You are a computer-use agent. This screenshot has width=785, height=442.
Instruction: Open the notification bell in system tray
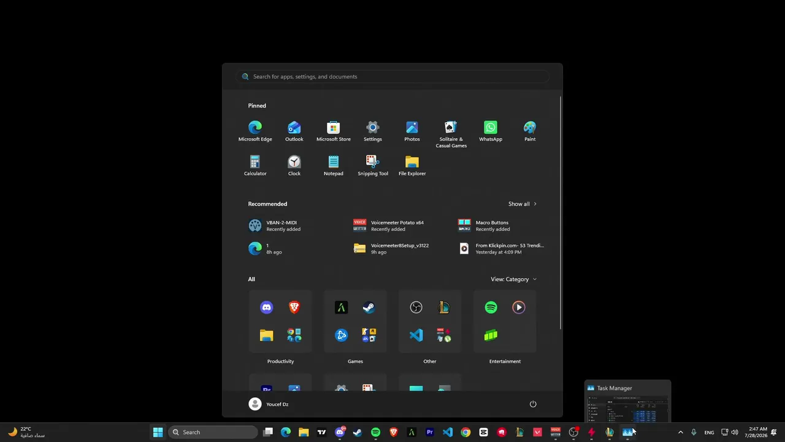[774, 432]
